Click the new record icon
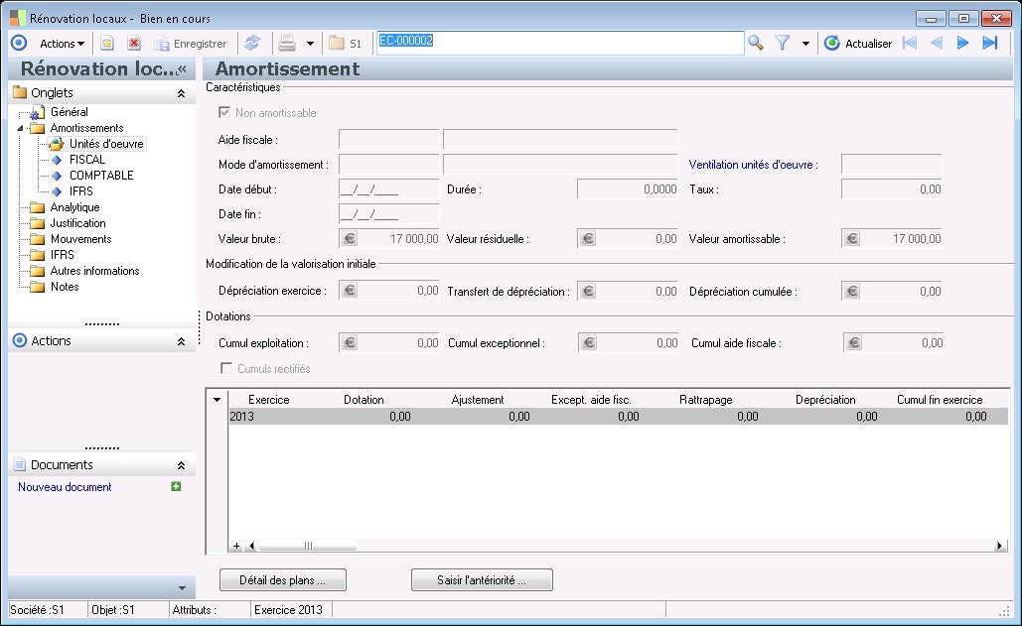Screen dimensions: 1022x626 pos(107,43)
